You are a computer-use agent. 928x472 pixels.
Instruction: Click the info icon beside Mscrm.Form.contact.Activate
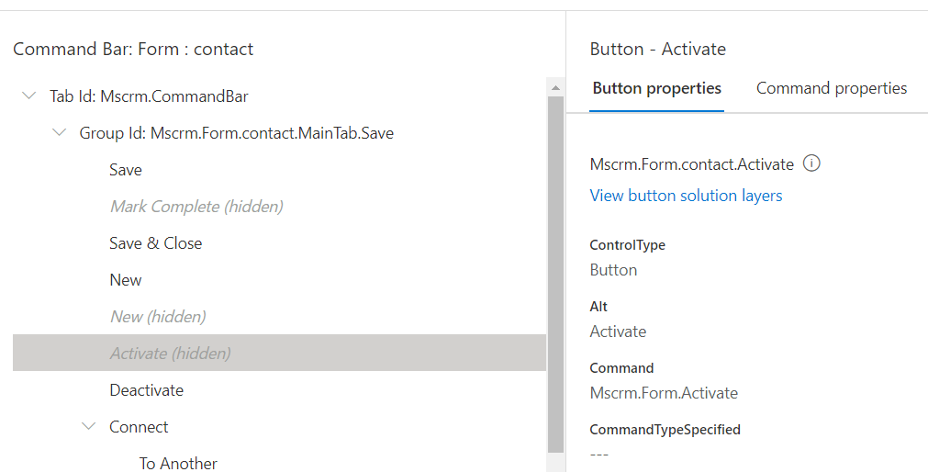pyautogui.click(x=811, y=163)
